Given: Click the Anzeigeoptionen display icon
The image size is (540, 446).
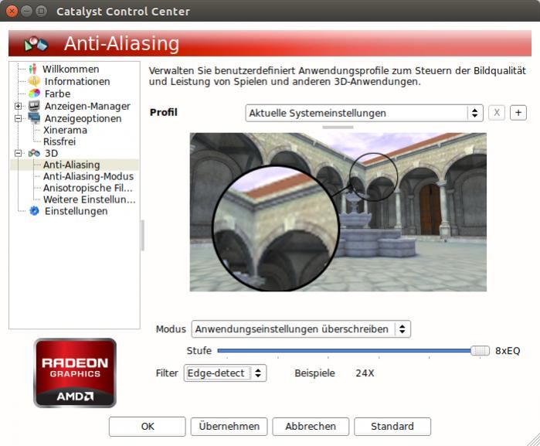Looking at the screenshot, I should pyautogui.click(x=34, y=118).
